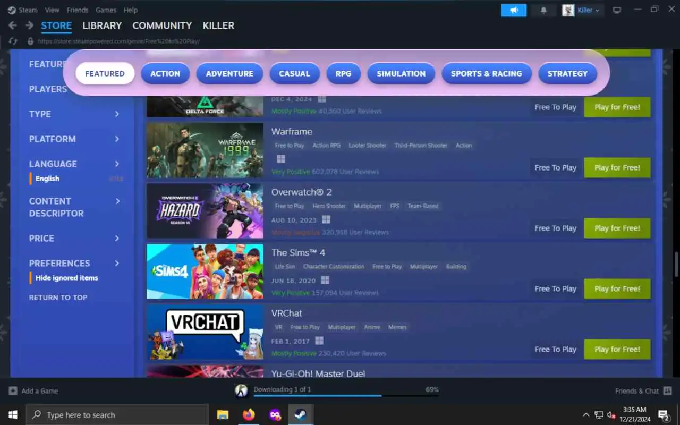Open the notifications bell
This screenshot has width=680, height=425.
click(543, 10)
